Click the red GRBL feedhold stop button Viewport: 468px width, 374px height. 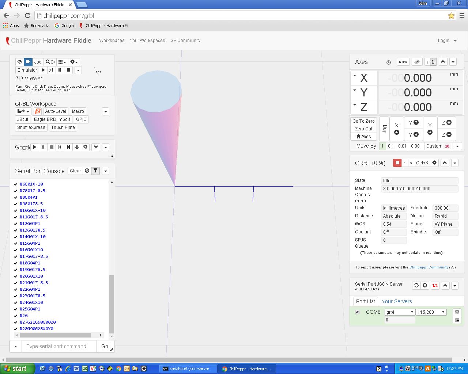pos(397,163)
